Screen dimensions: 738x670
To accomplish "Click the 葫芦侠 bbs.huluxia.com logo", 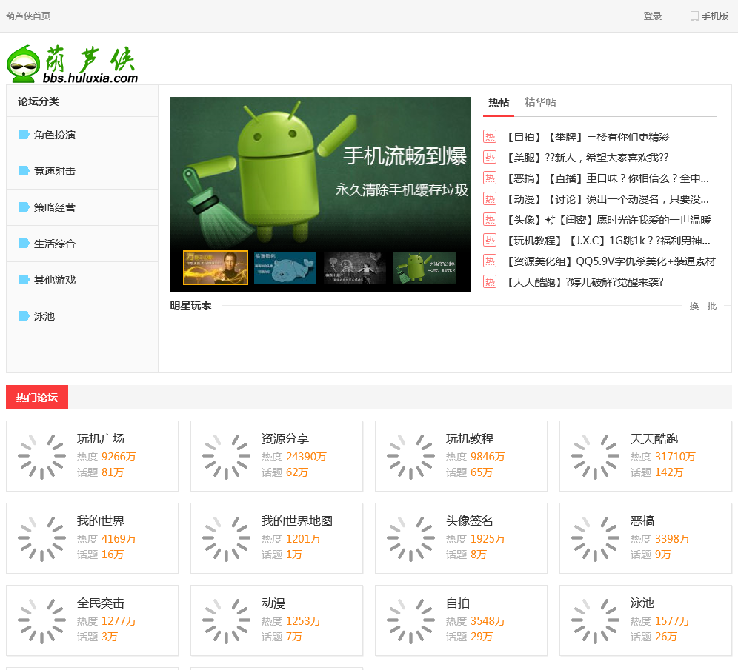I will tap(72, 64).
